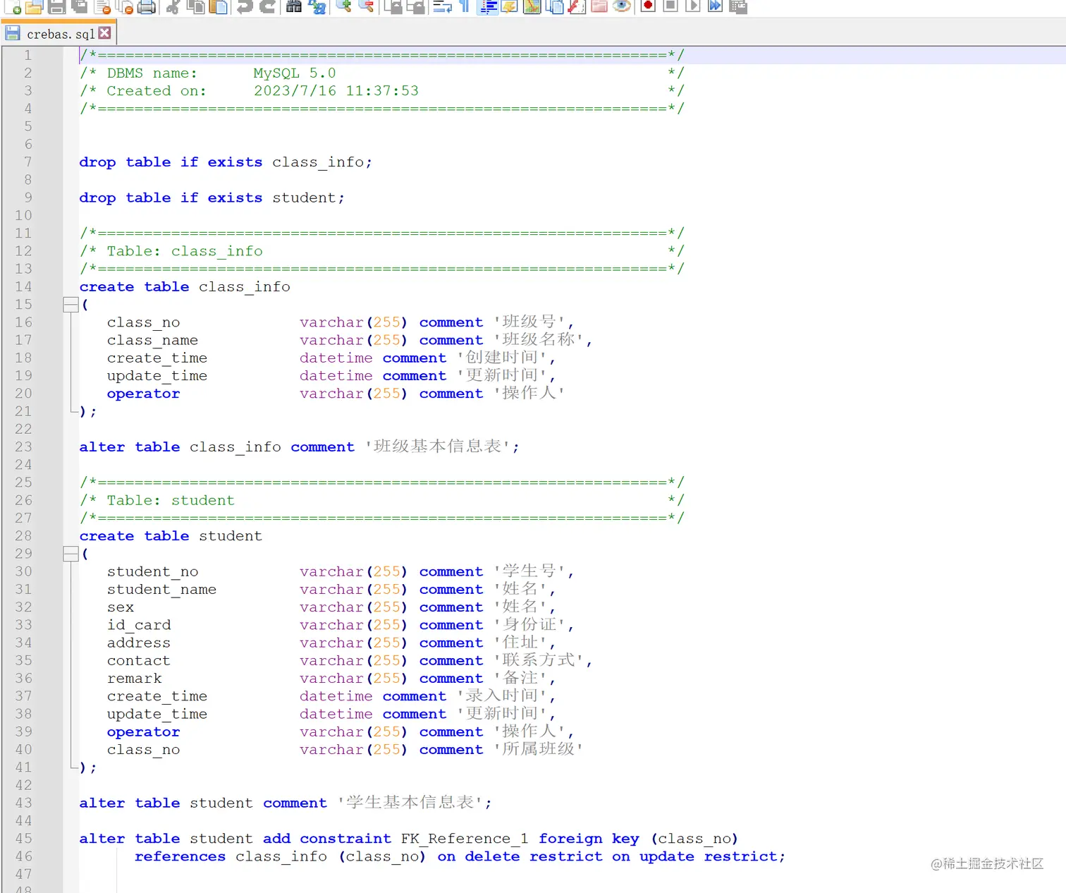Click the Print toolbar icon
This screenshot has height=893, width=1066.
[x=146, y=6]
